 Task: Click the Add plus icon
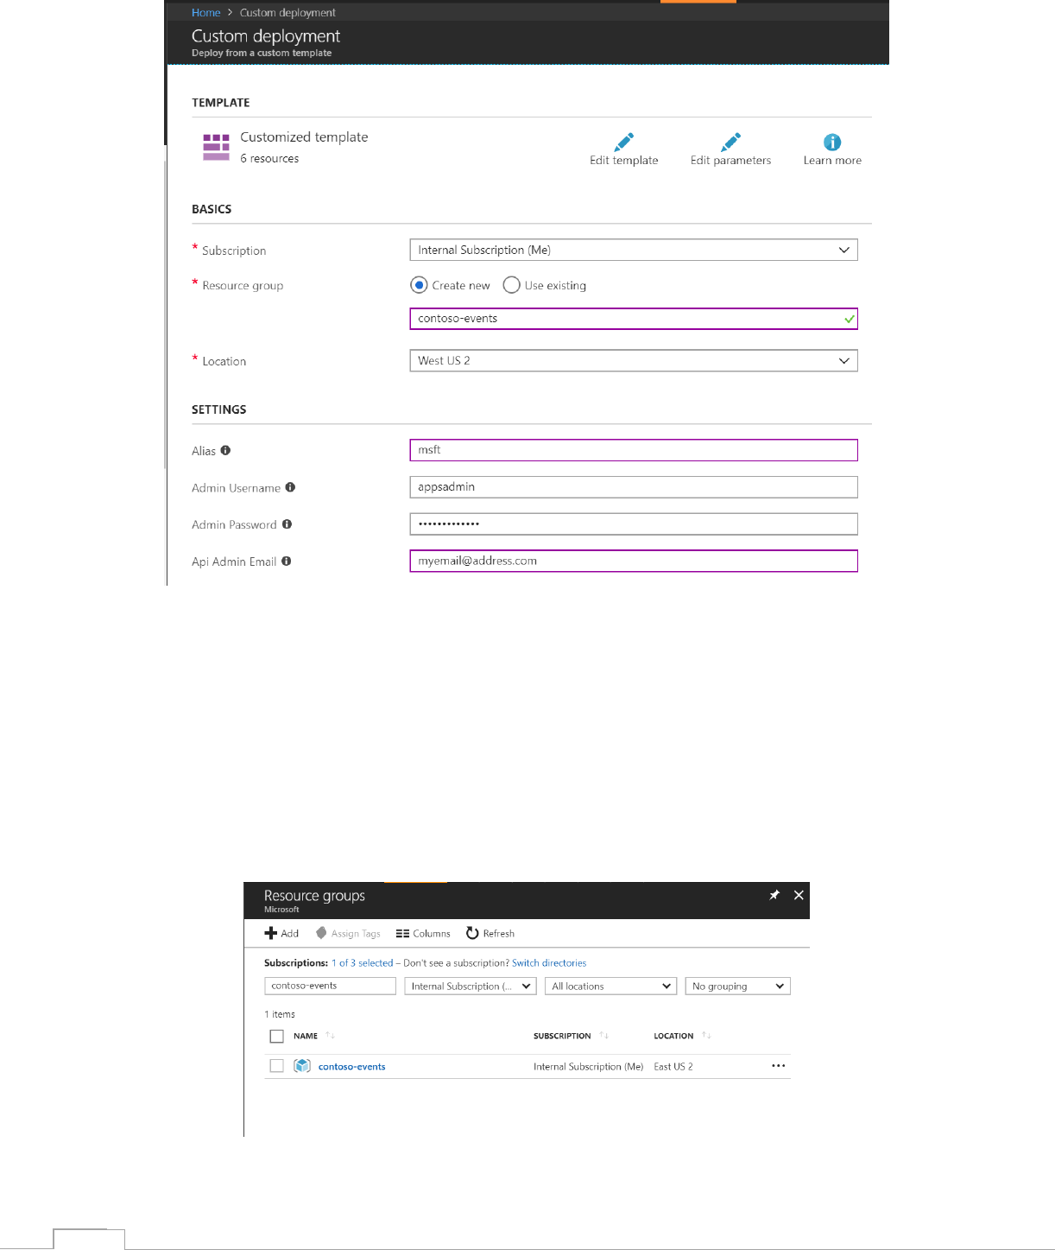tap(271, 933)
